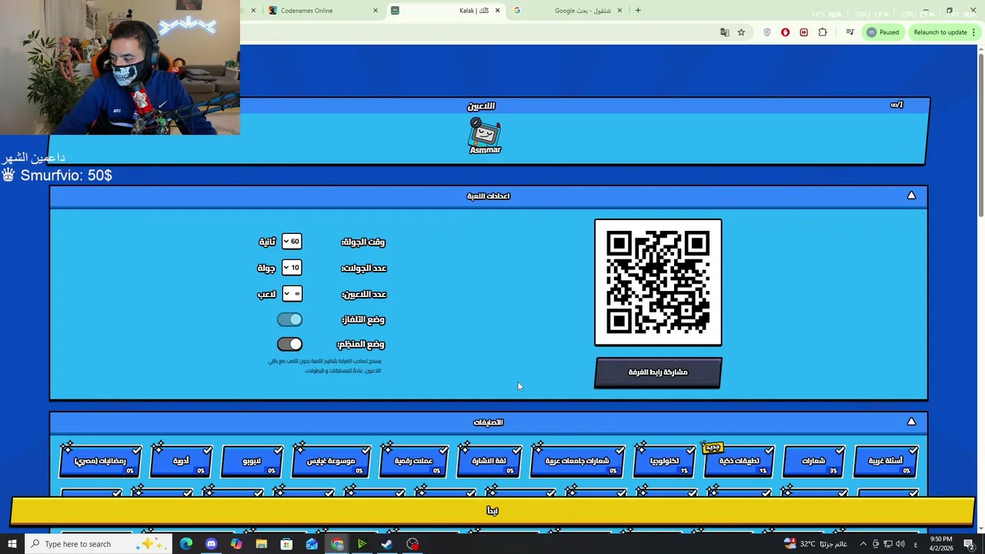Open the Google Translate page icon

[x=724, y=32]
